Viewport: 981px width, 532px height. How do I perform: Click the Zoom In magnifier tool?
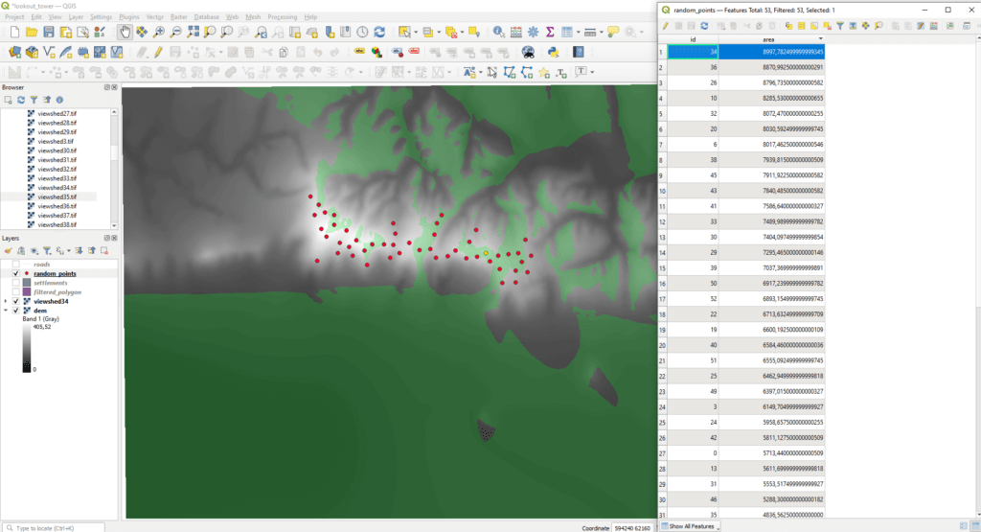[x=159, y=32]
